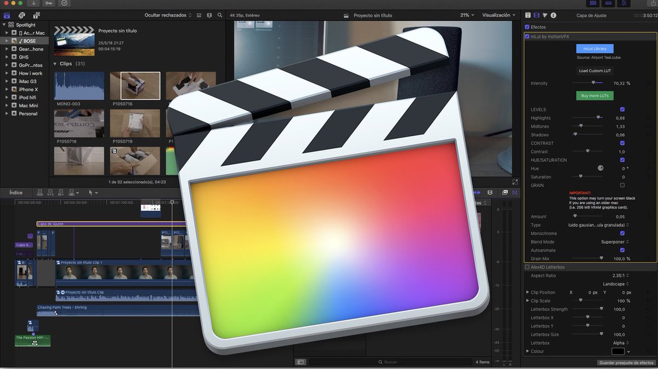Click the Colour black swatch
The image size is (658, 369).
coord(618,351)
